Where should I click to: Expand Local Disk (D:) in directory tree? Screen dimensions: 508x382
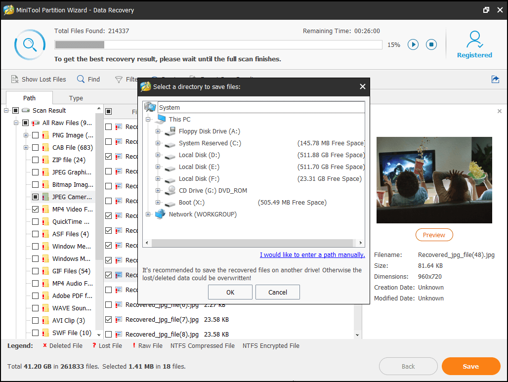158,155
